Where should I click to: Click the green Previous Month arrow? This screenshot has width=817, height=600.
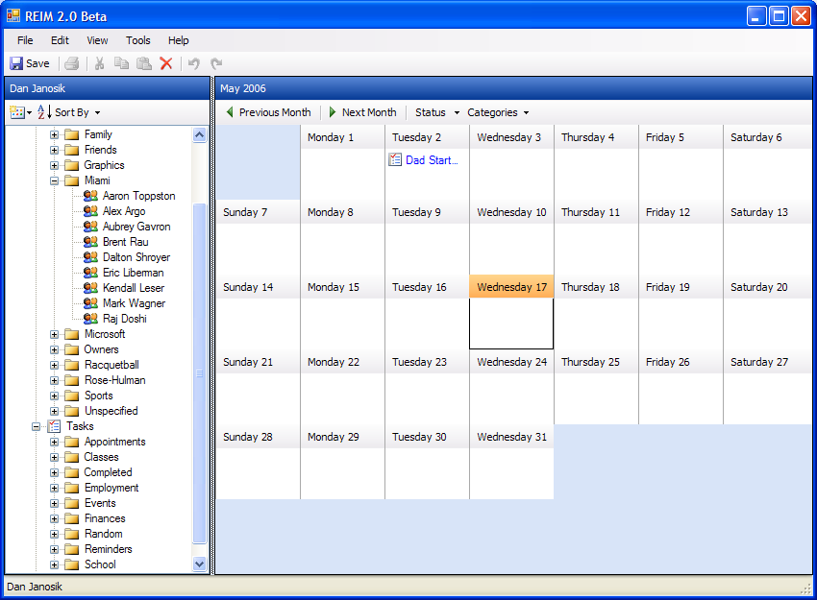[x=230, y=112]
